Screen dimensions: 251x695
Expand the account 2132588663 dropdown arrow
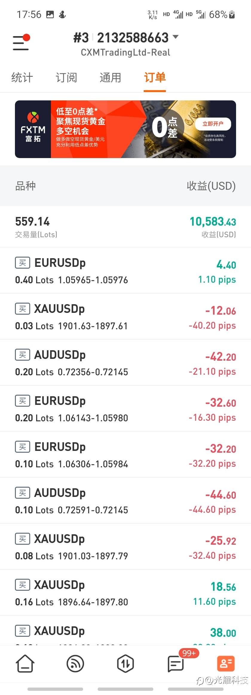coord(176,37)
